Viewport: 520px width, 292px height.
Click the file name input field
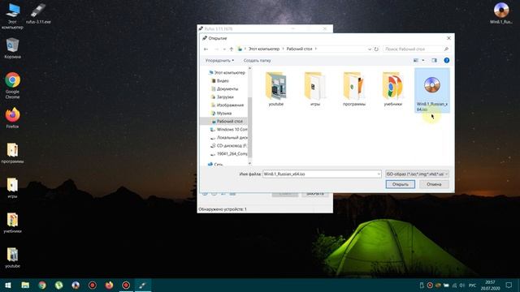(319, 174)
